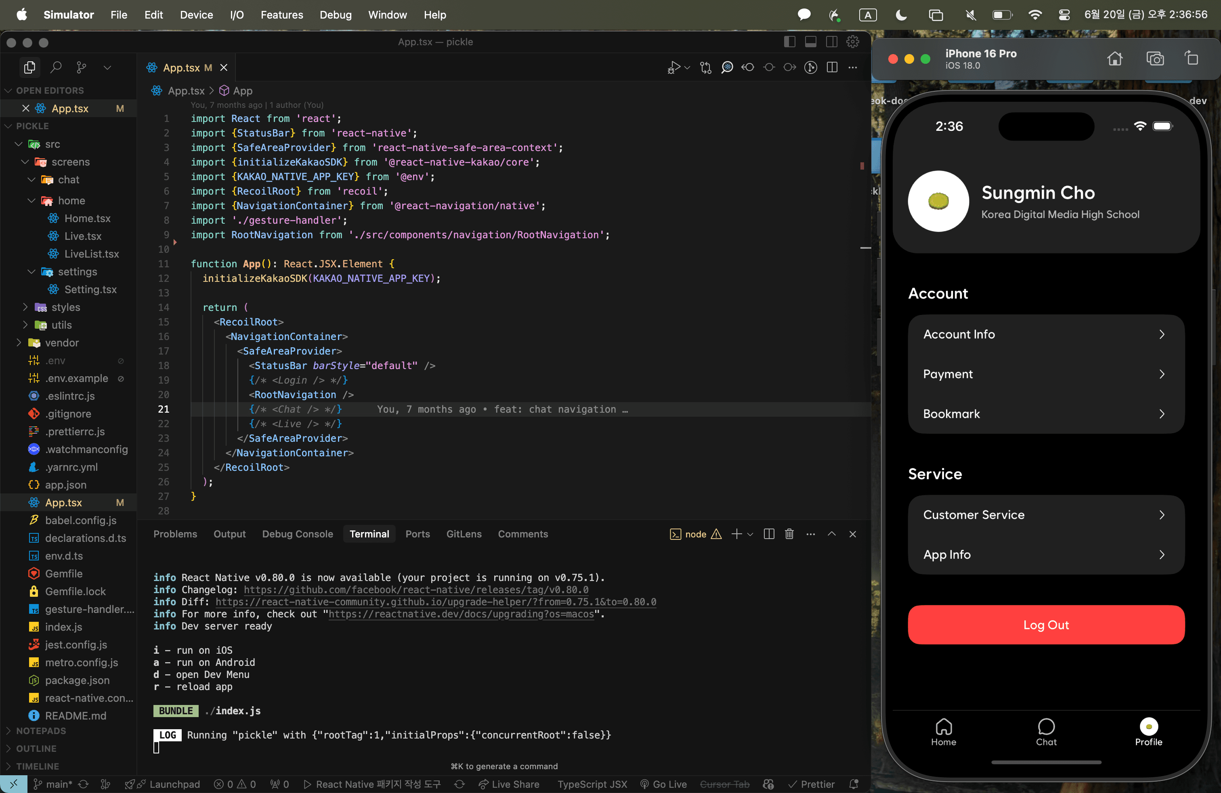Toggle the primary sidebar layout icon
This screenshot has height=793, width=1221.
tap(789, 42)
